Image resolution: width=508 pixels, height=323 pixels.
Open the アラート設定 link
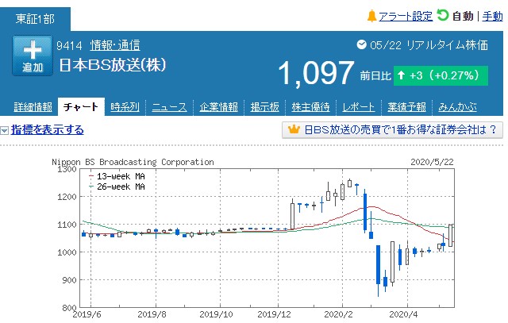pos(406,16)
